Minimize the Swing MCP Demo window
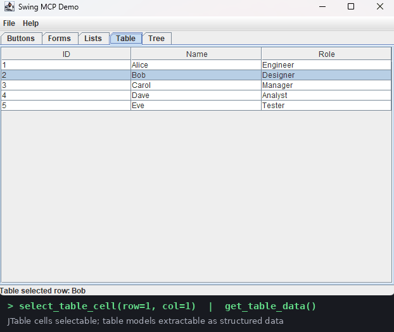Viewport: 394px width, 332px height. tap(322, 7)
